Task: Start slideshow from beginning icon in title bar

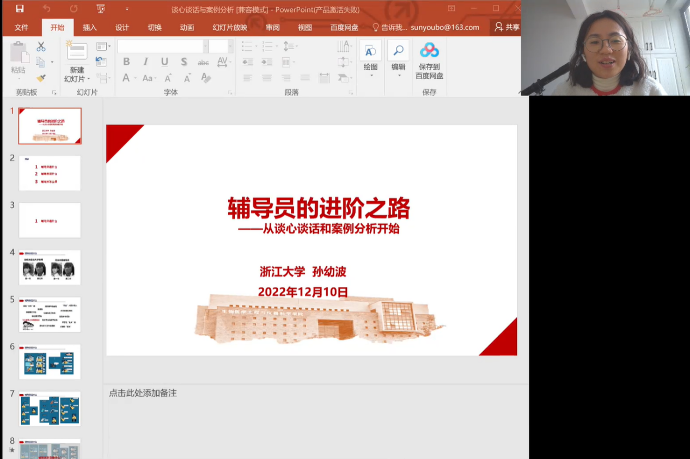Action: pos(101,9)
